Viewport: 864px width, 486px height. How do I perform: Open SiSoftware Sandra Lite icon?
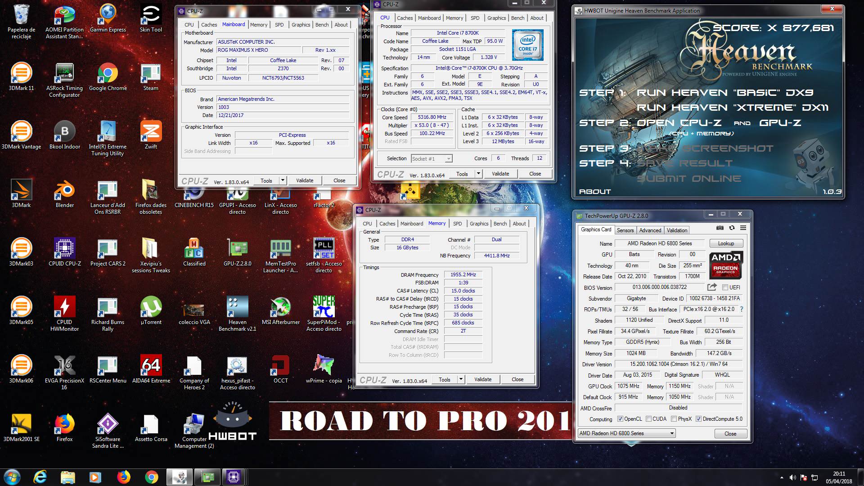click(108, 431)
